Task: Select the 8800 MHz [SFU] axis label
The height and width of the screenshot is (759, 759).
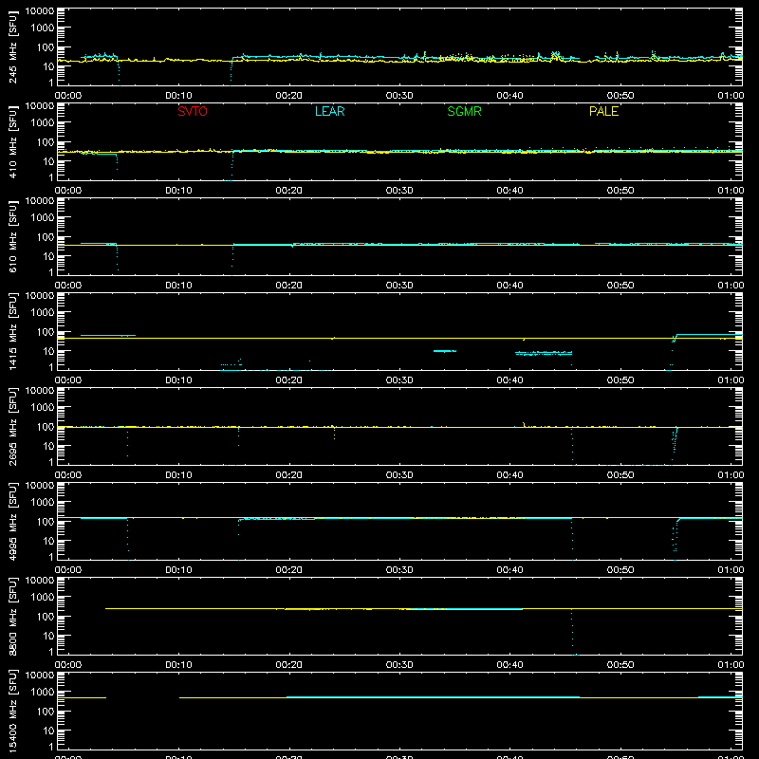Action: [x=13, y=616]
